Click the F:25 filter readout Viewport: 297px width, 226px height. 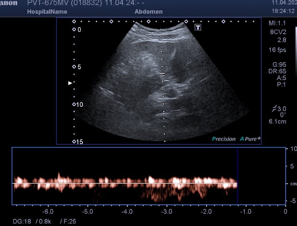click(68, 221)
